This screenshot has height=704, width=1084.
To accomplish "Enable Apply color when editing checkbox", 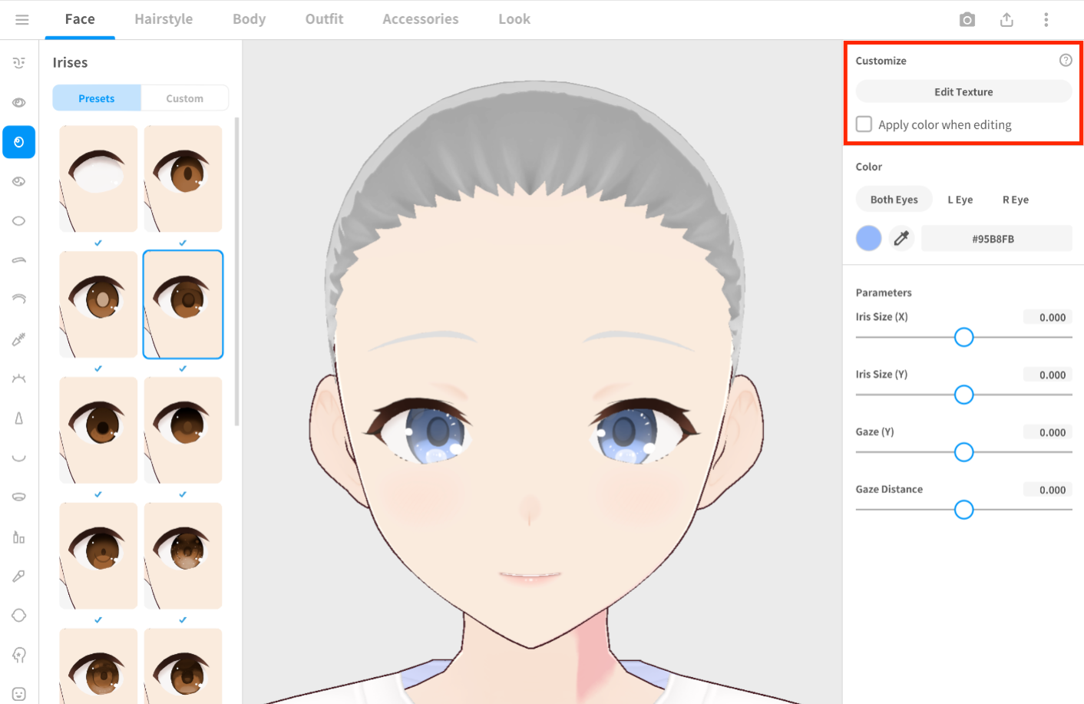I will point(864,124).
